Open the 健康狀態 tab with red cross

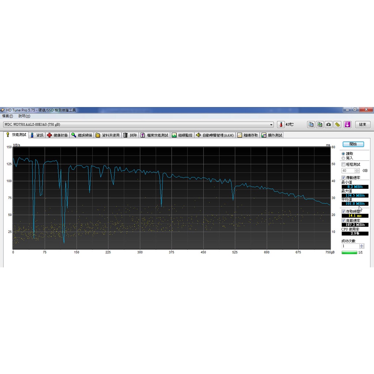click(57, 135)
